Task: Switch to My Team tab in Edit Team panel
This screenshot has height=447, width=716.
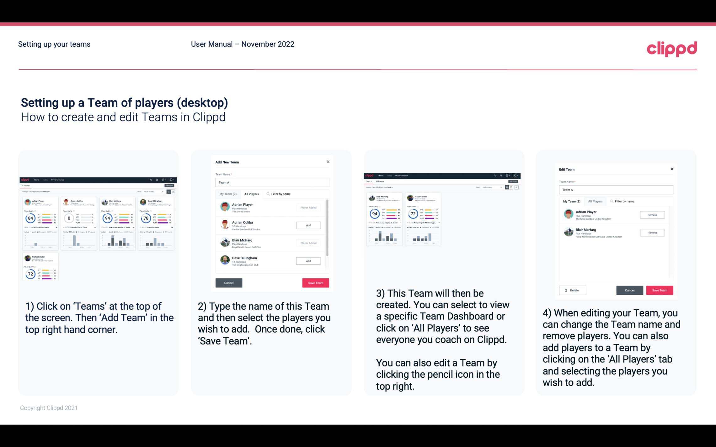Action: coord(572,201)
